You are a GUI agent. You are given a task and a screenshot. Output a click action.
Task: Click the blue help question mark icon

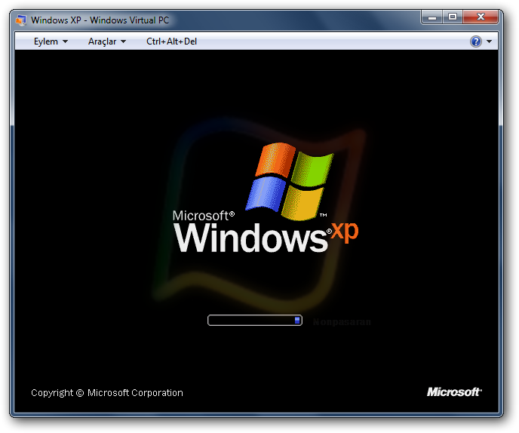click(476, 41)
